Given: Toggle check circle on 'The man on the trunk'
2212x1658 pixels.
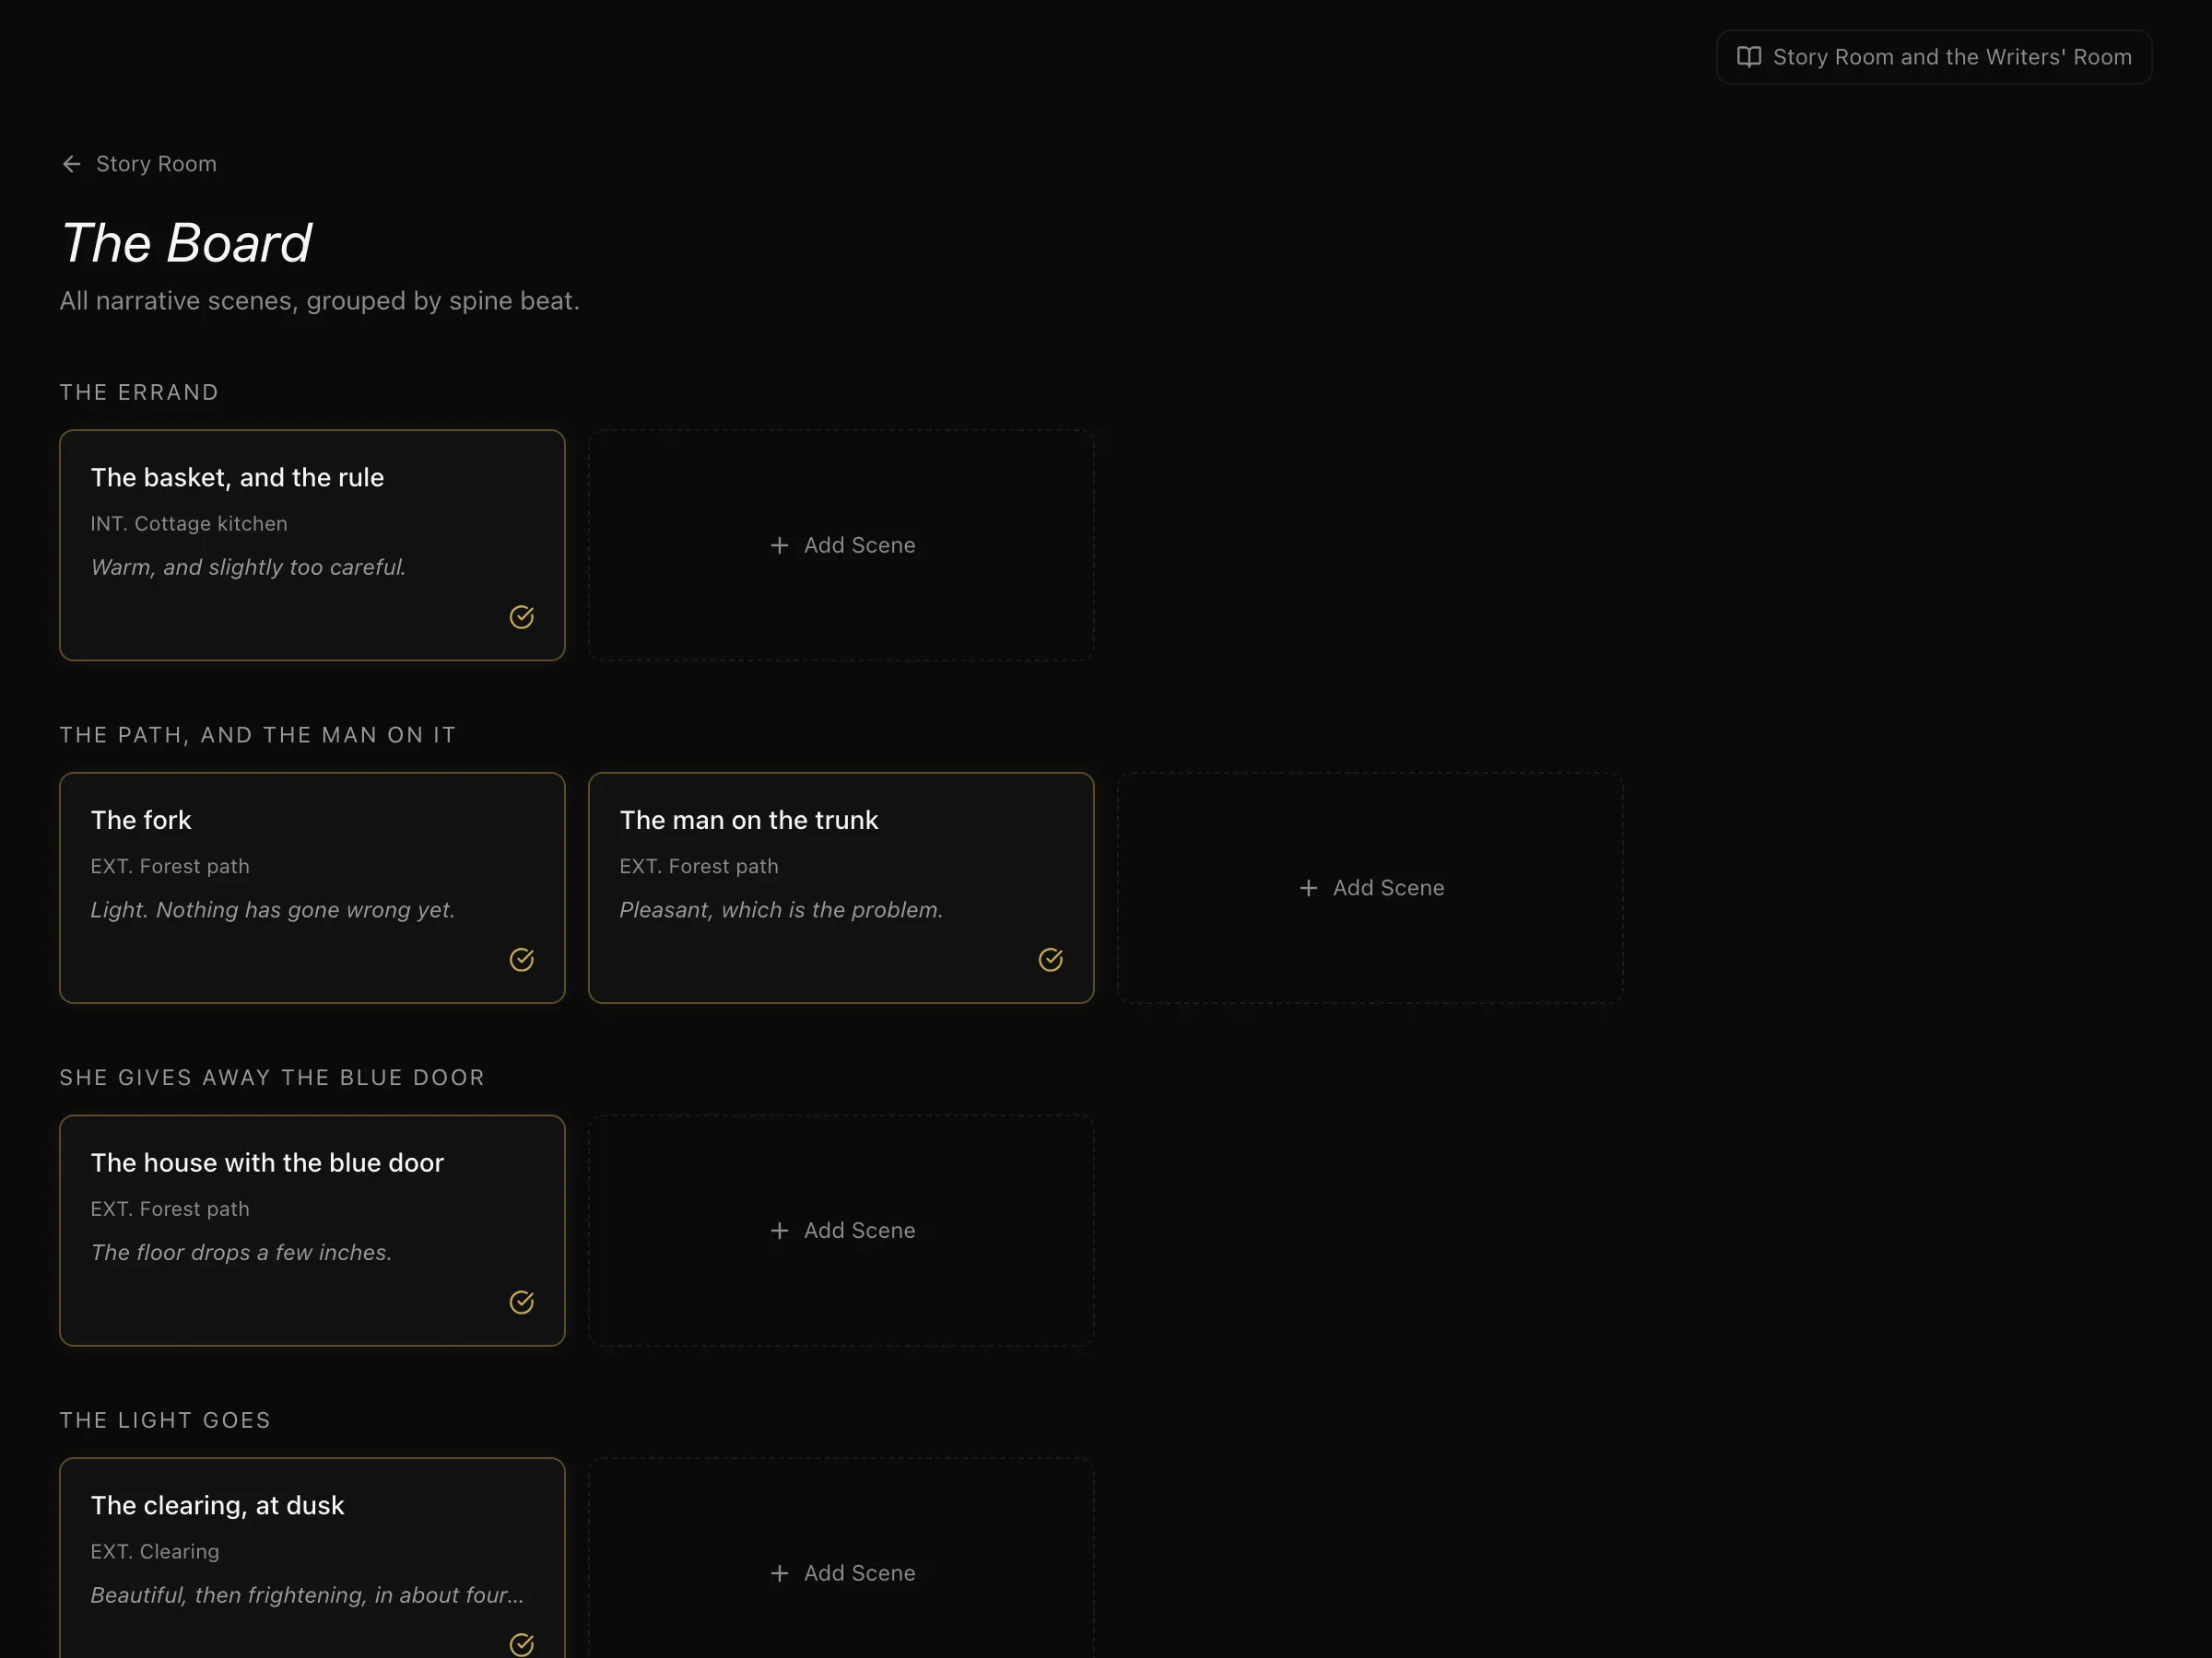Looking at the screenshot, I should pyautogui.click(x=1050, y=960).
